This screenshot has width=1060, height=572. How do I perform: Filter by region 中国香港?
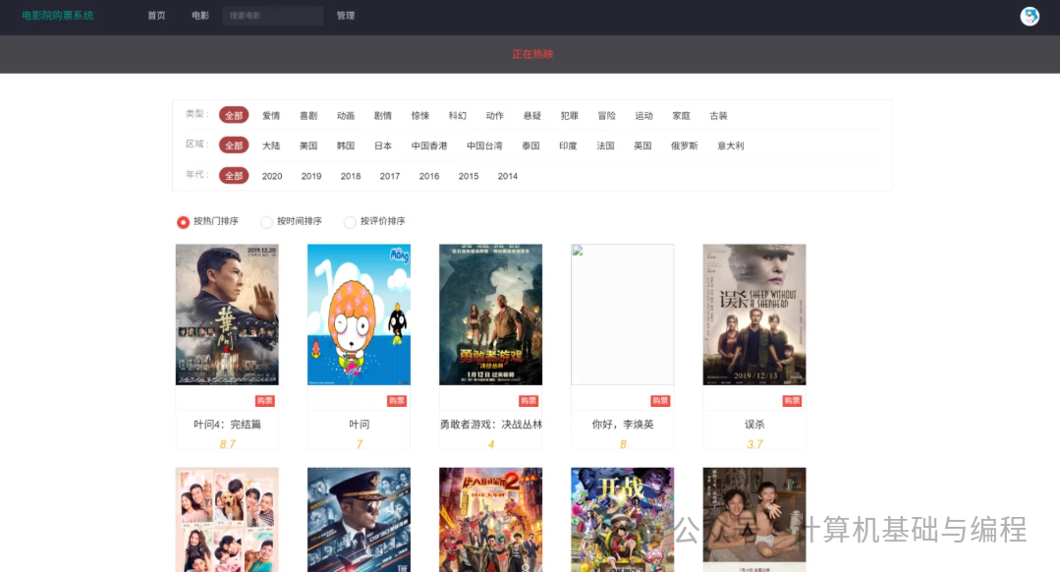pyautogui.click(x=429, y=145)
